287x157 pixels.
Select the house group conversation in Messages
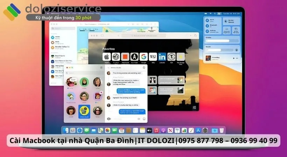tap(71, 97)
